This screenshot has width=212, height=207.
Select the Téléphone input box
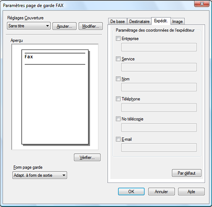(159, 108)
